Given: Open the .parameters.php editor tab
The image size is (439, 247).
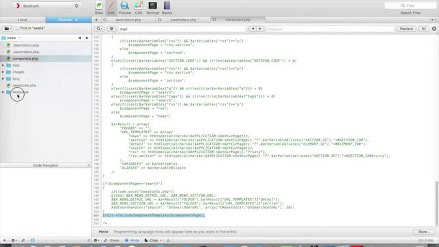Looking at the screenshot, I should click(183, 20).
